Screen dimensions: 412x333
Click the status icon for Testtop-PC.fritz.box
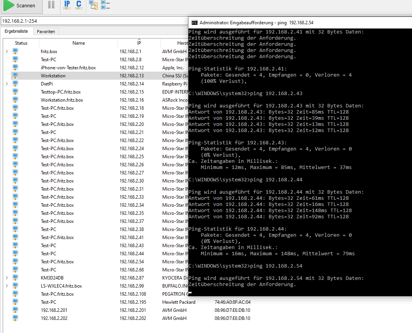tap(15, 92)
